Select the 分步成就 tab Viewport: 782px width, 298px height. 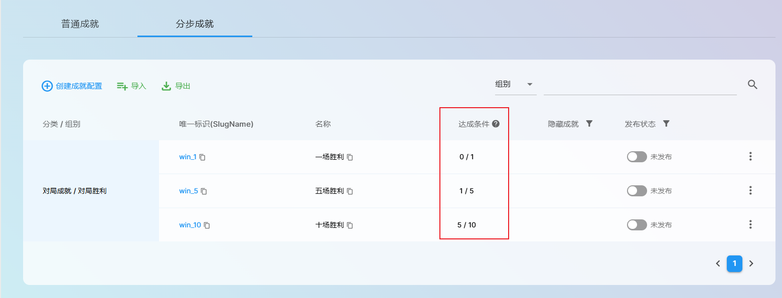(x=195, y=24)
